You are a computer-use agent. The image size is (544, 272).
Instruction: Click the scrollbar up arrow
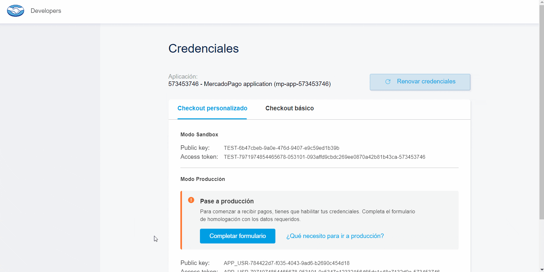[x=541, y=2]
